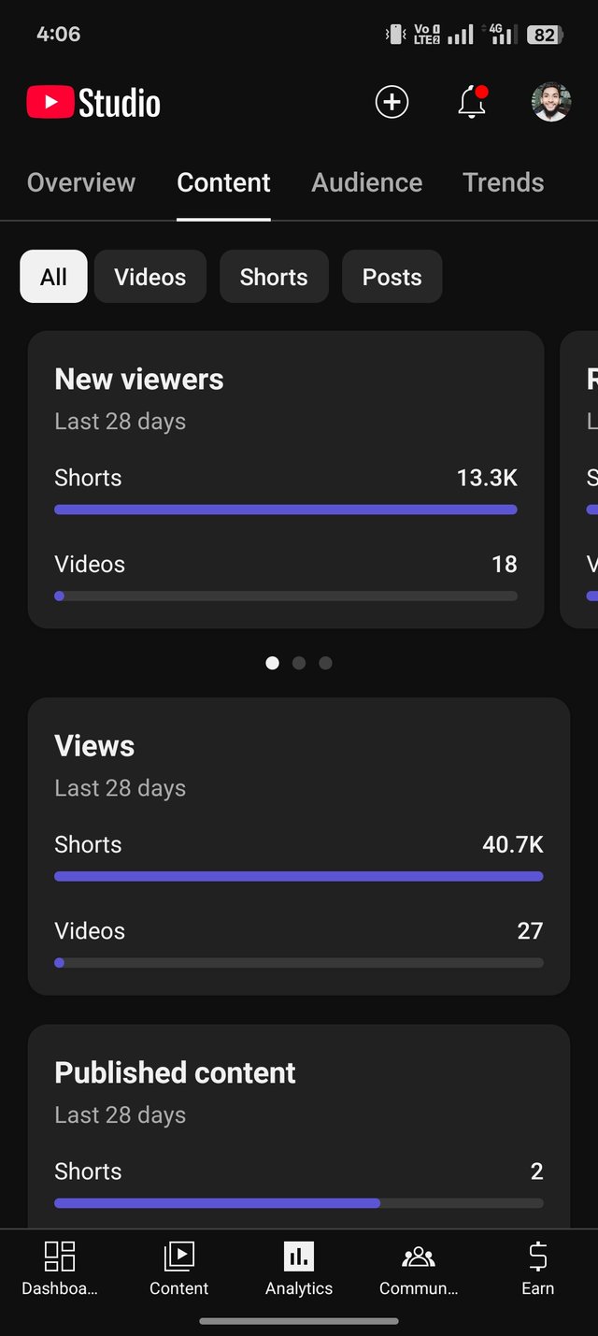Screen dimensions: 598x1336
Task: Tap the YouTube Studio logo
Action: pos(93,102)
